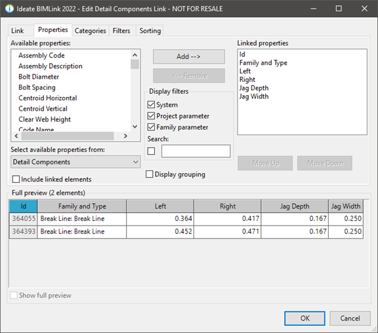
Task: Minimize the BIMLink dialog window
Action: (x=314, y=9)
